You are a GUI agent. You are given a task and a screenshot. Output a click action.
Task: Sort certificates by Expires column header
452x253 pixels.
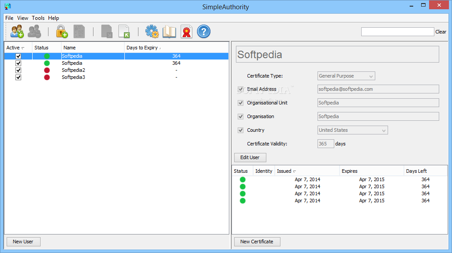tap(372, 171)
